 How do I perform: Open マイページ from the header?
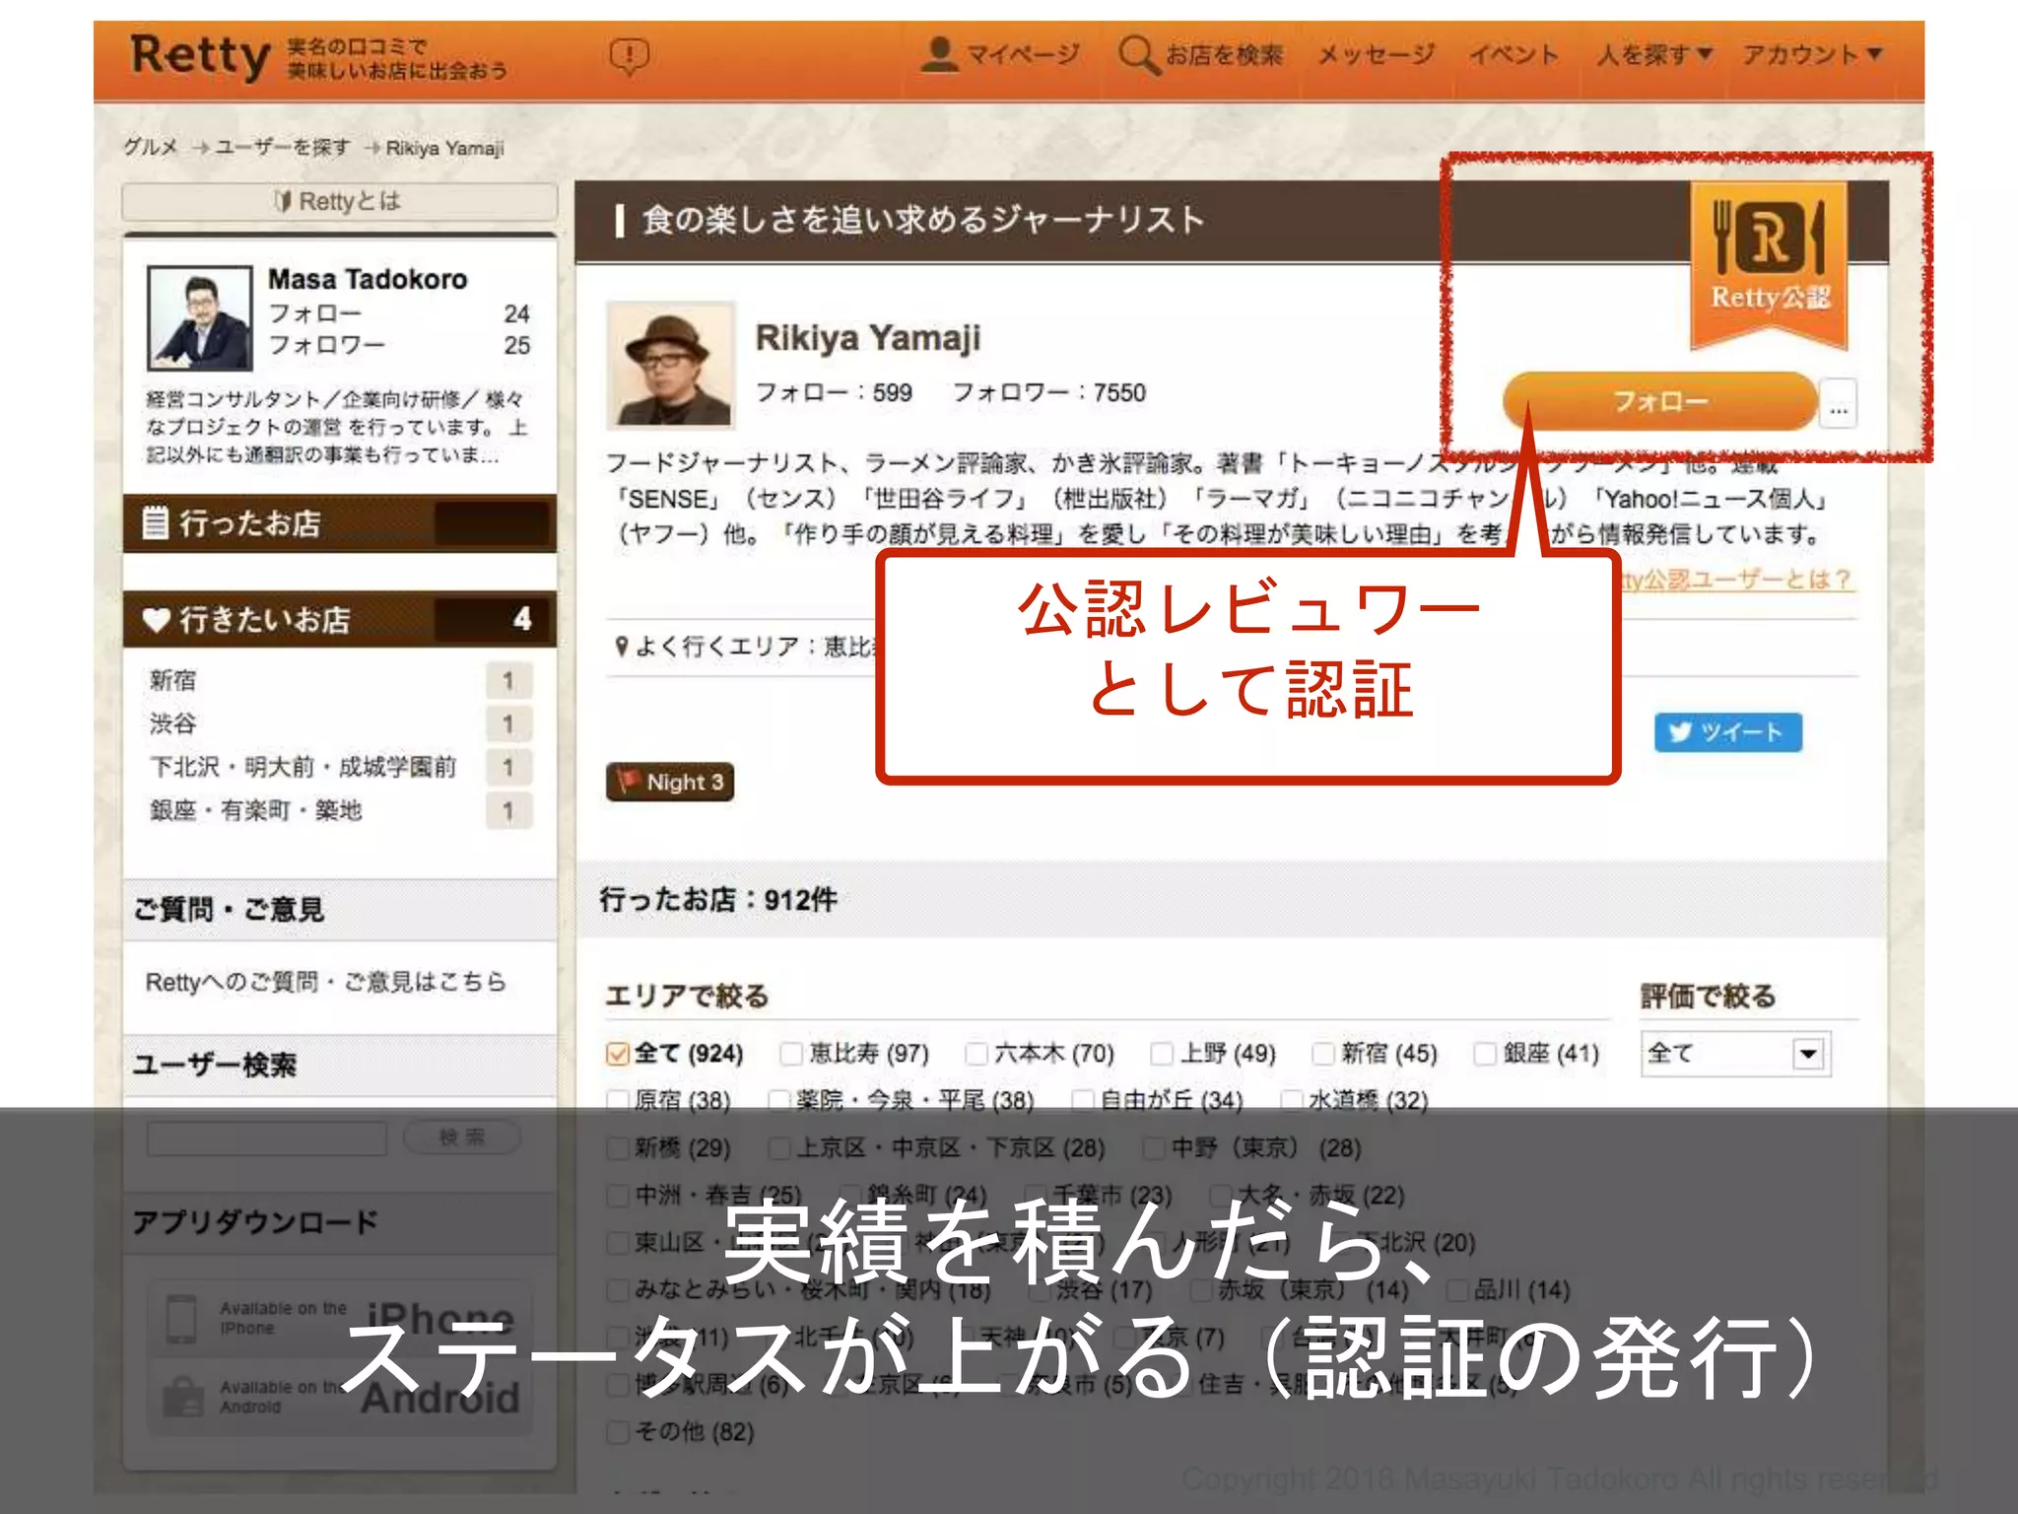tap(999, 54)
